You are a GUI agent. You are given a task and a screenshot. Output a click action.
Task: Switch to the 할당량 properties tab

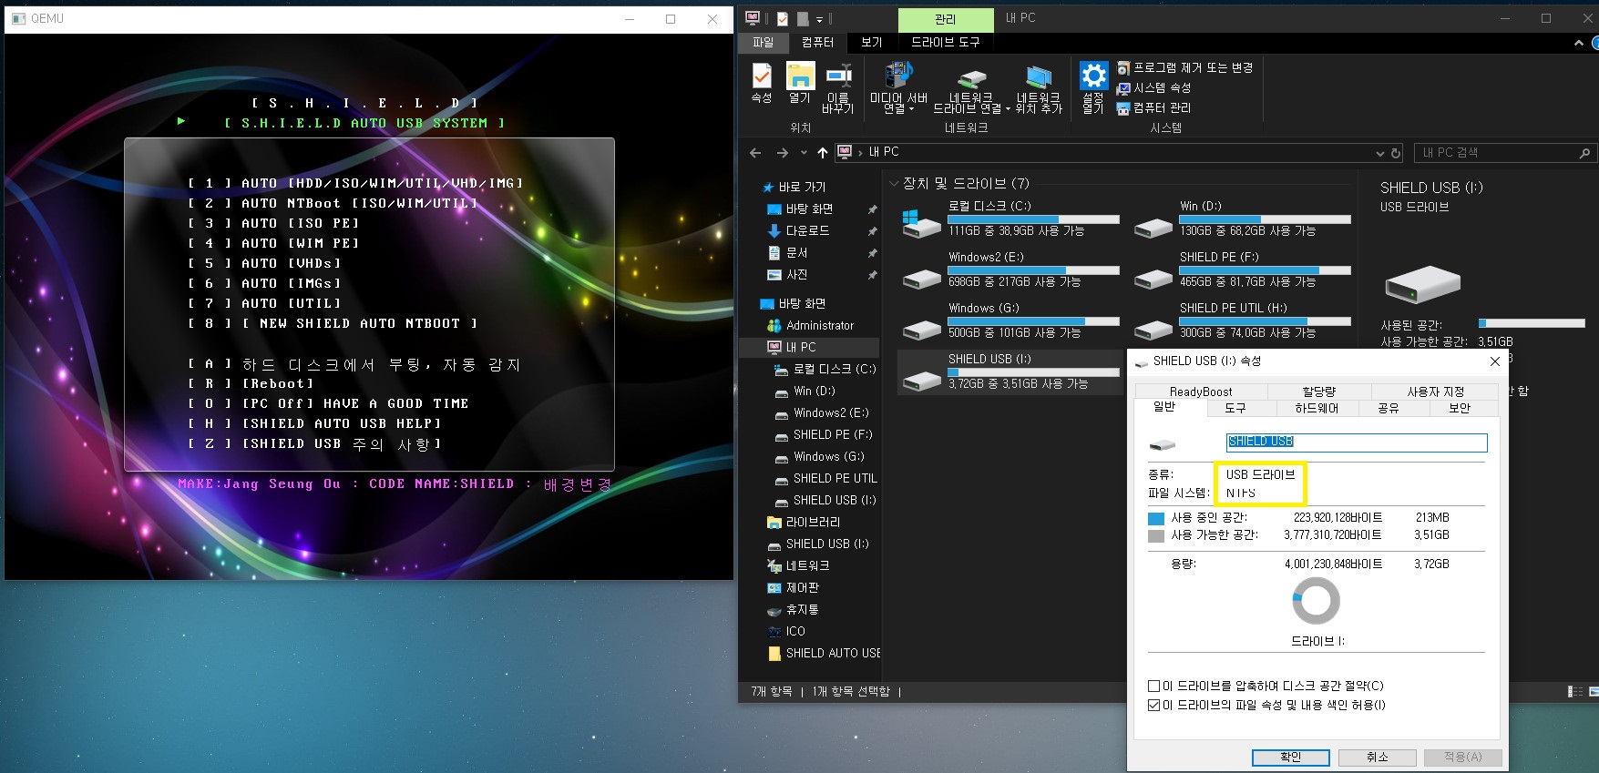coord(1318,392)
